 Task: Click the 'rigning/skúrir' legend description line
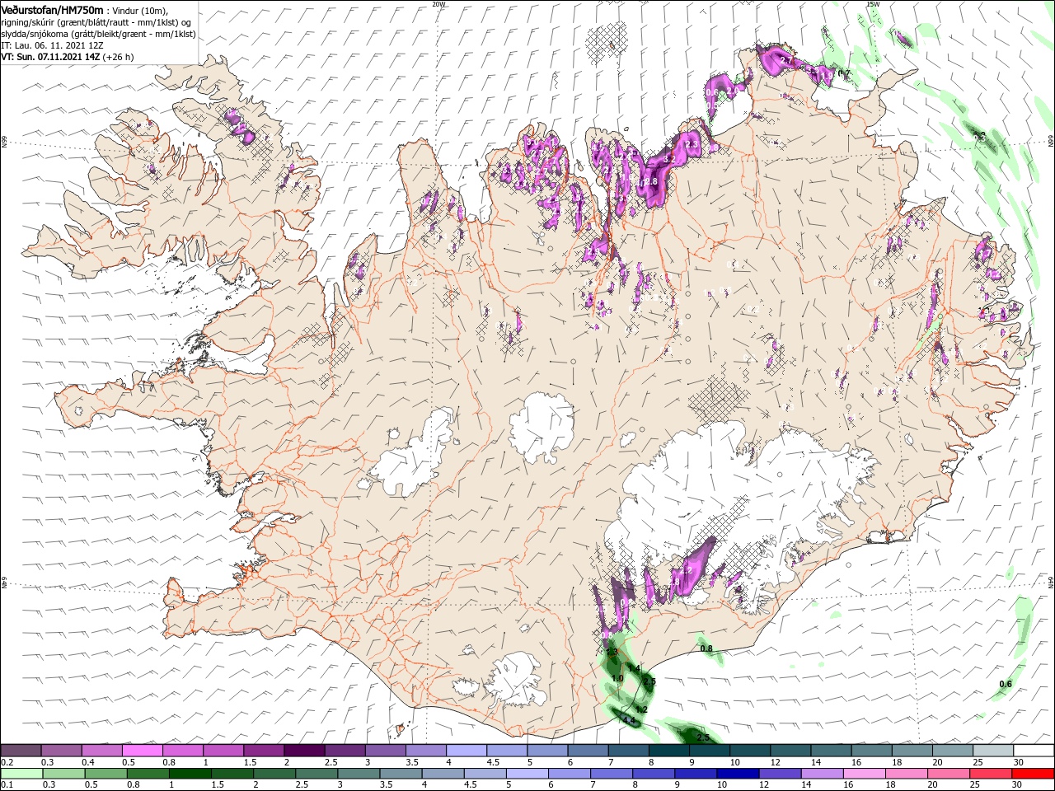point(96,21)
